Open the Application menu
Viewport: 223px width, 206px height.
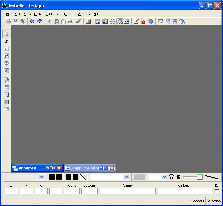point(66,14)
